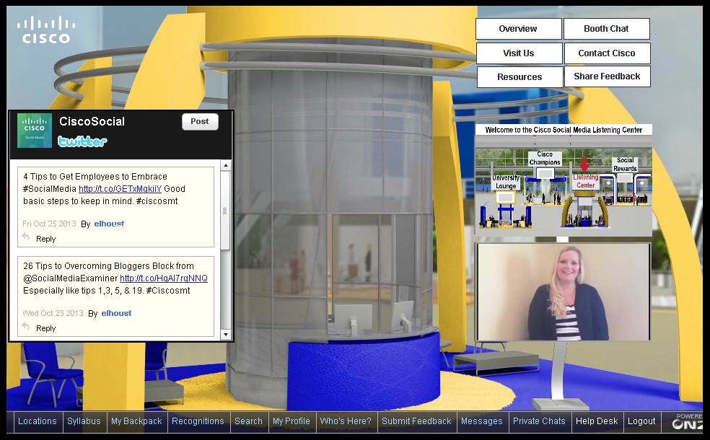This screenshot has height=440, width=710.
Task: Reply to the 4 Tips tweet
Action: point(45,239)
